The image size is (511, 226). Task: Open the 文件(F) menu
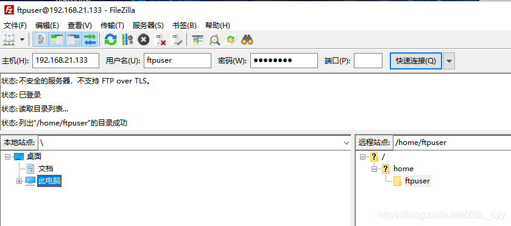click(x=15, y=26)
